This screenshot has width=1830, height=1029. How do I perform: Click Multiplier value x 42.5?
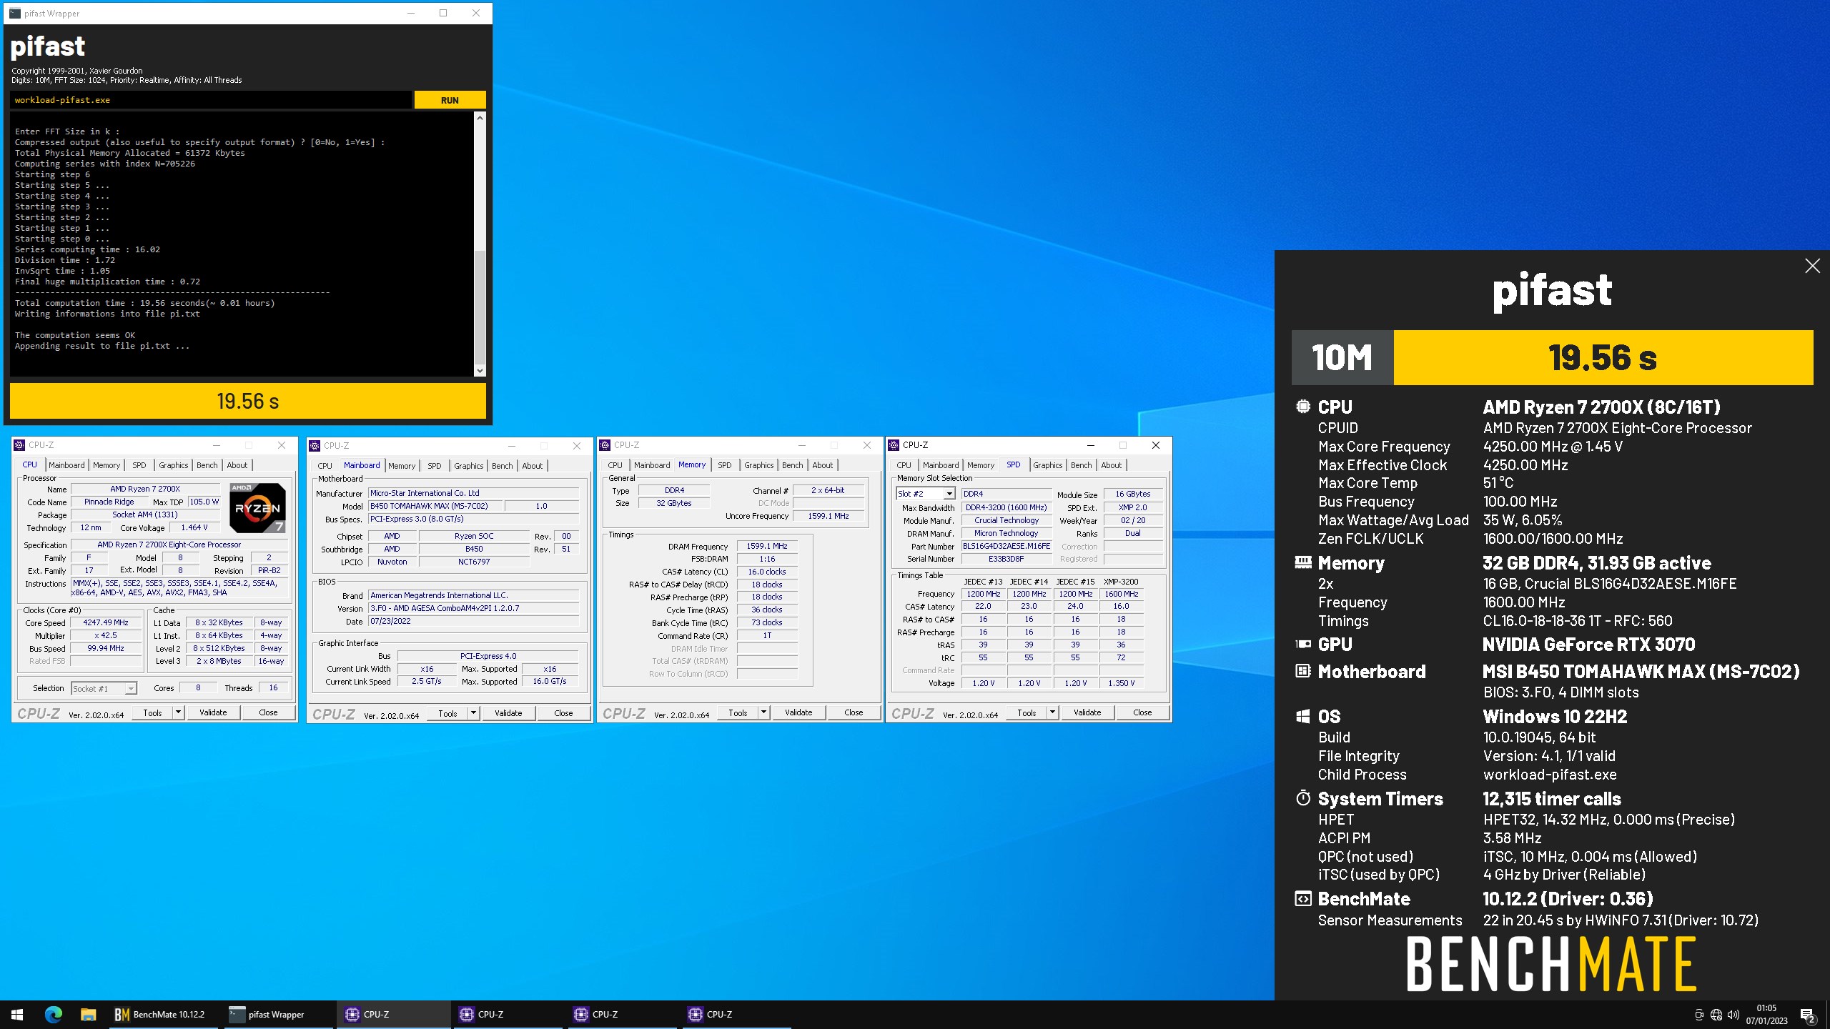coord(106,635)
